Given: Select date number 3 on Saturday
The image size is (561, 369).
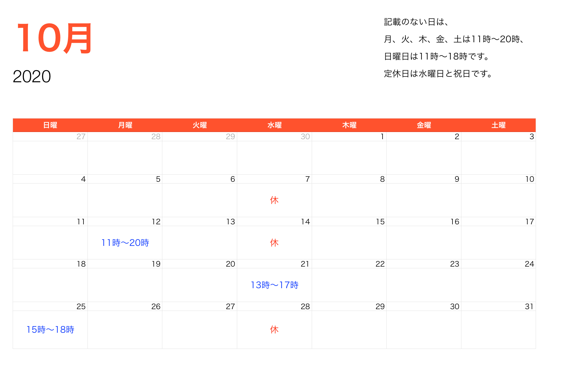Looking at the screenshot, I should tap(532, 137).
